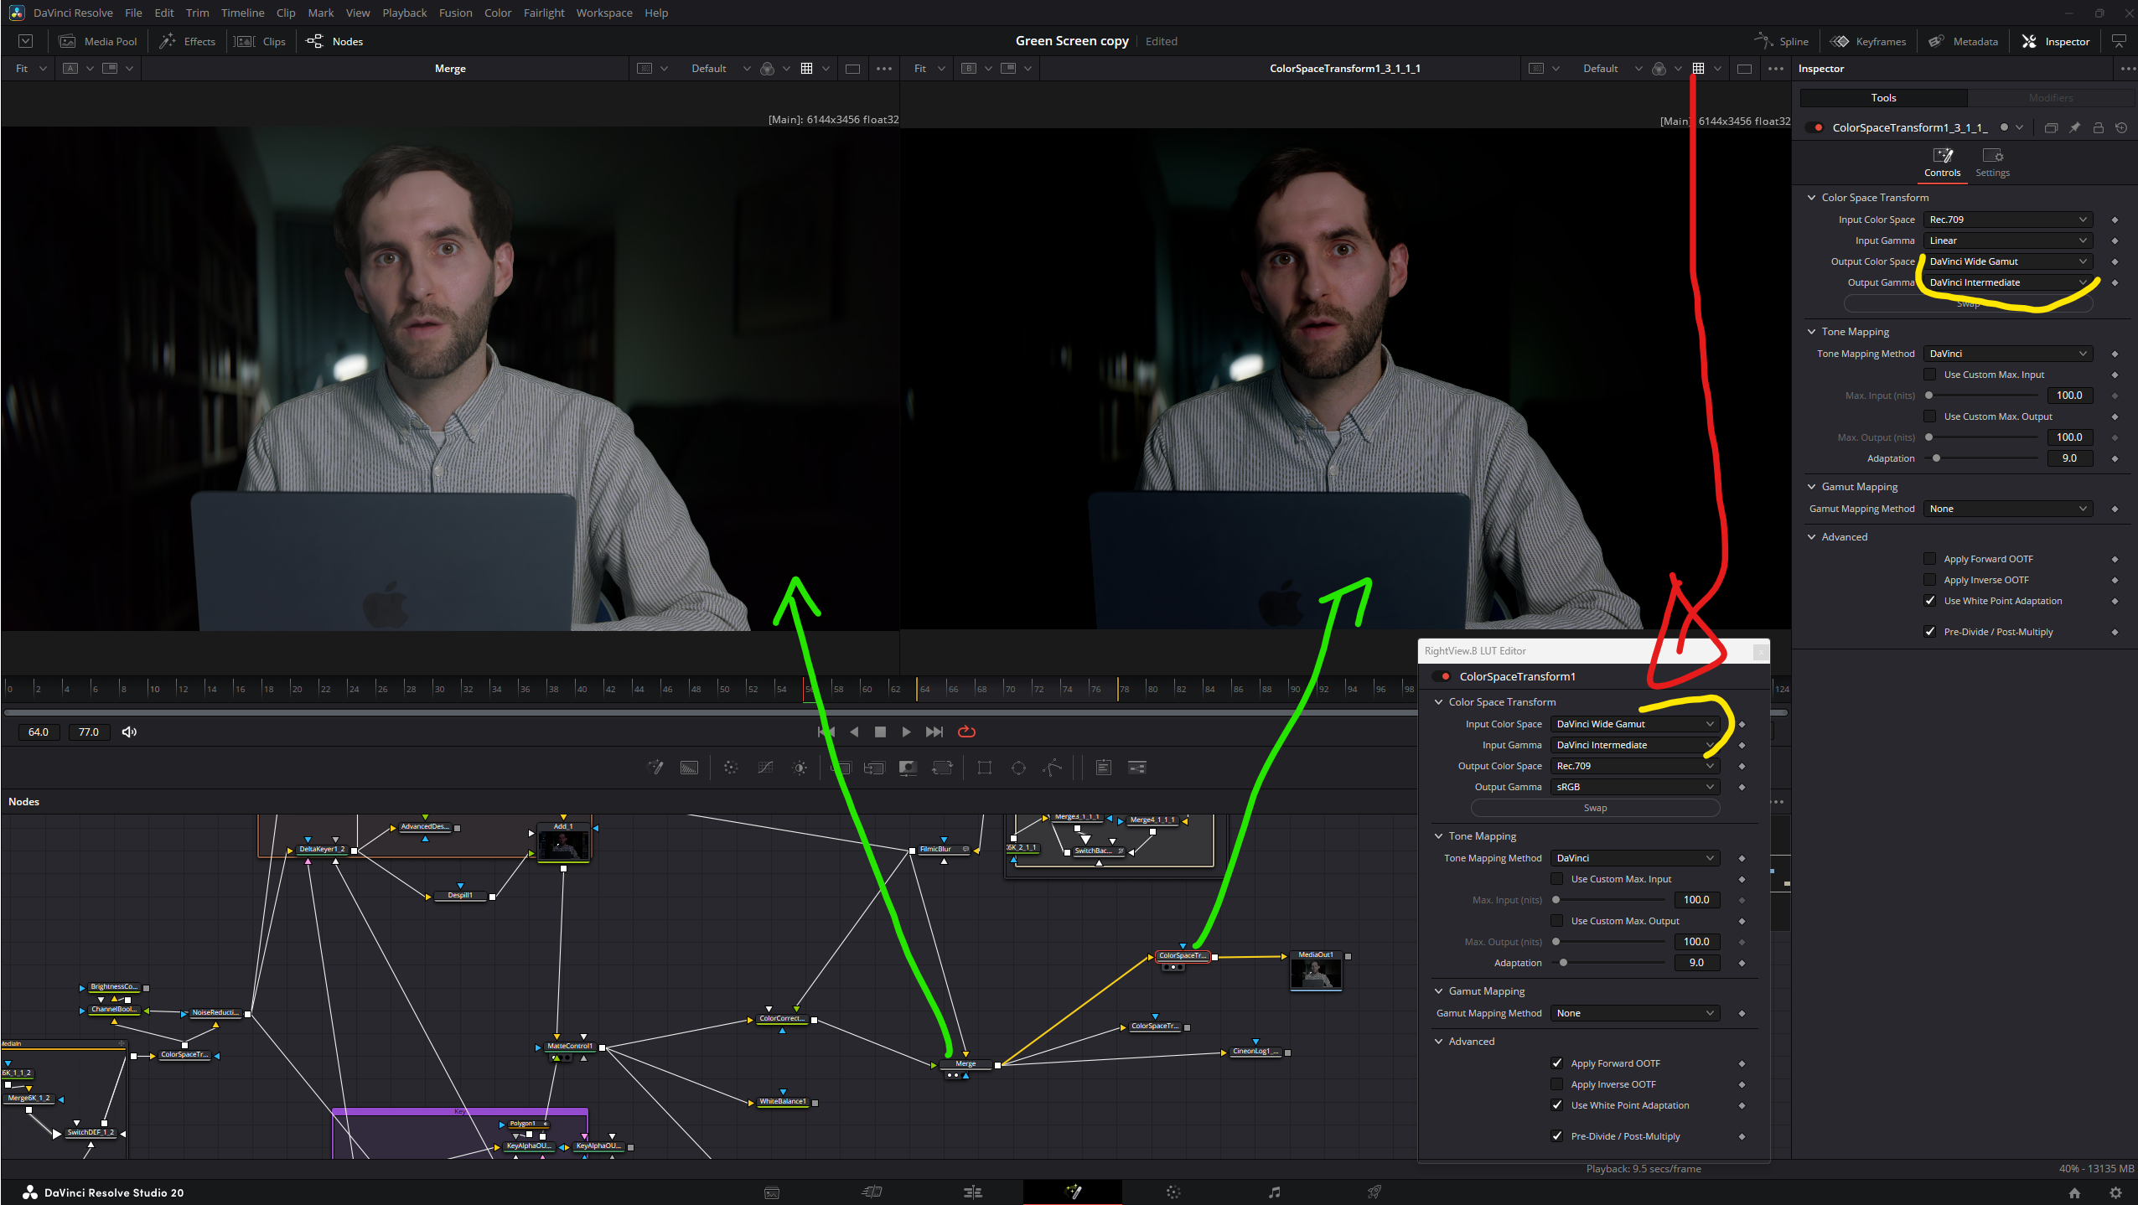This screenshot has height=1205, width=2138.
Task: Uncheck Use White Point Adaptation in Inspector
Action: [x=1930, y=601]
